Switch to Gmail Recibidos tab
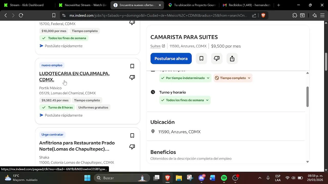Viewport: 328px width, 184px height. pyautogui.click(x=247, y=5)
